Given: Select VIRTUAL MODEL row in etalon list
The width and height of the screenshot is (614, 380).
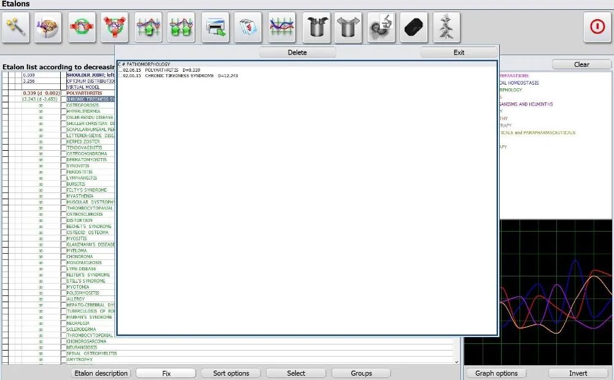Looking at the screenshot, I should (83, 87).
